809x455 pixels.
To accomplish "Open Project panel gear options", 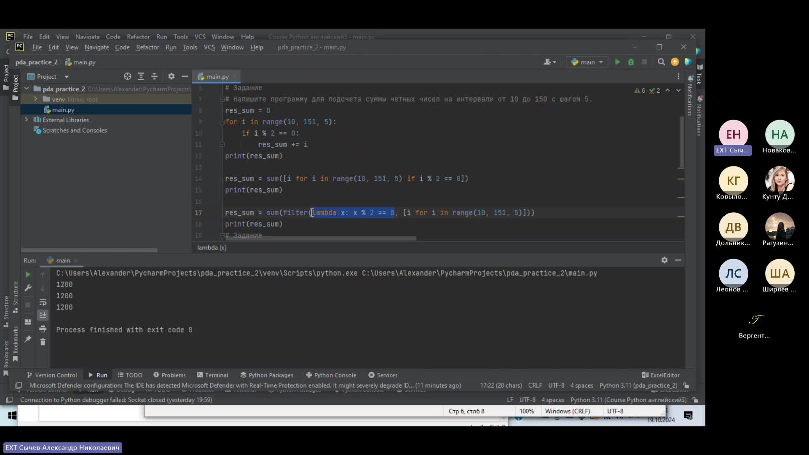I will (171, 76).
